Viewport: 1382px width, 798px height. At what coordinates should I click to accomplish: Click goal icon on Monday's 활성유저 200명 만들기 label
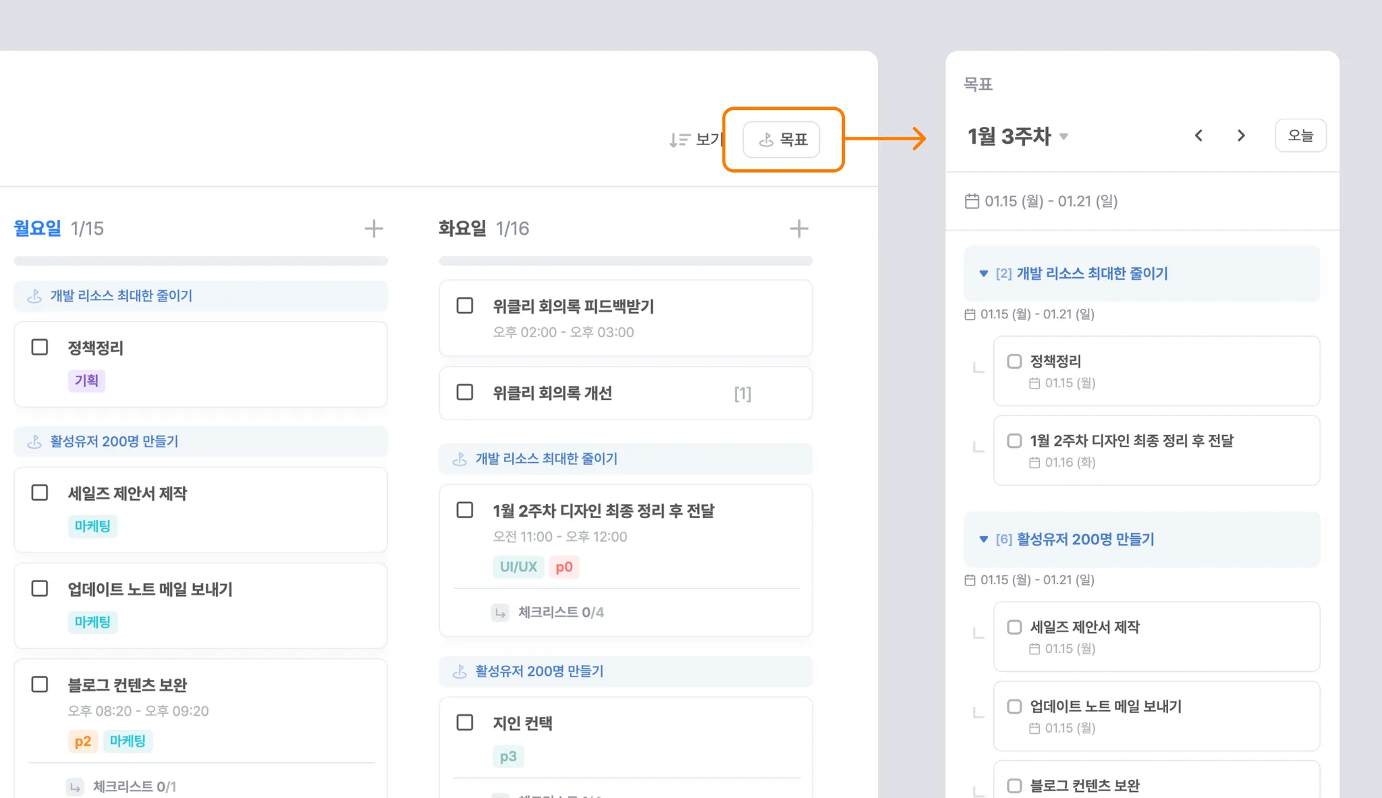pyautogui.click(x=34, y=442)
